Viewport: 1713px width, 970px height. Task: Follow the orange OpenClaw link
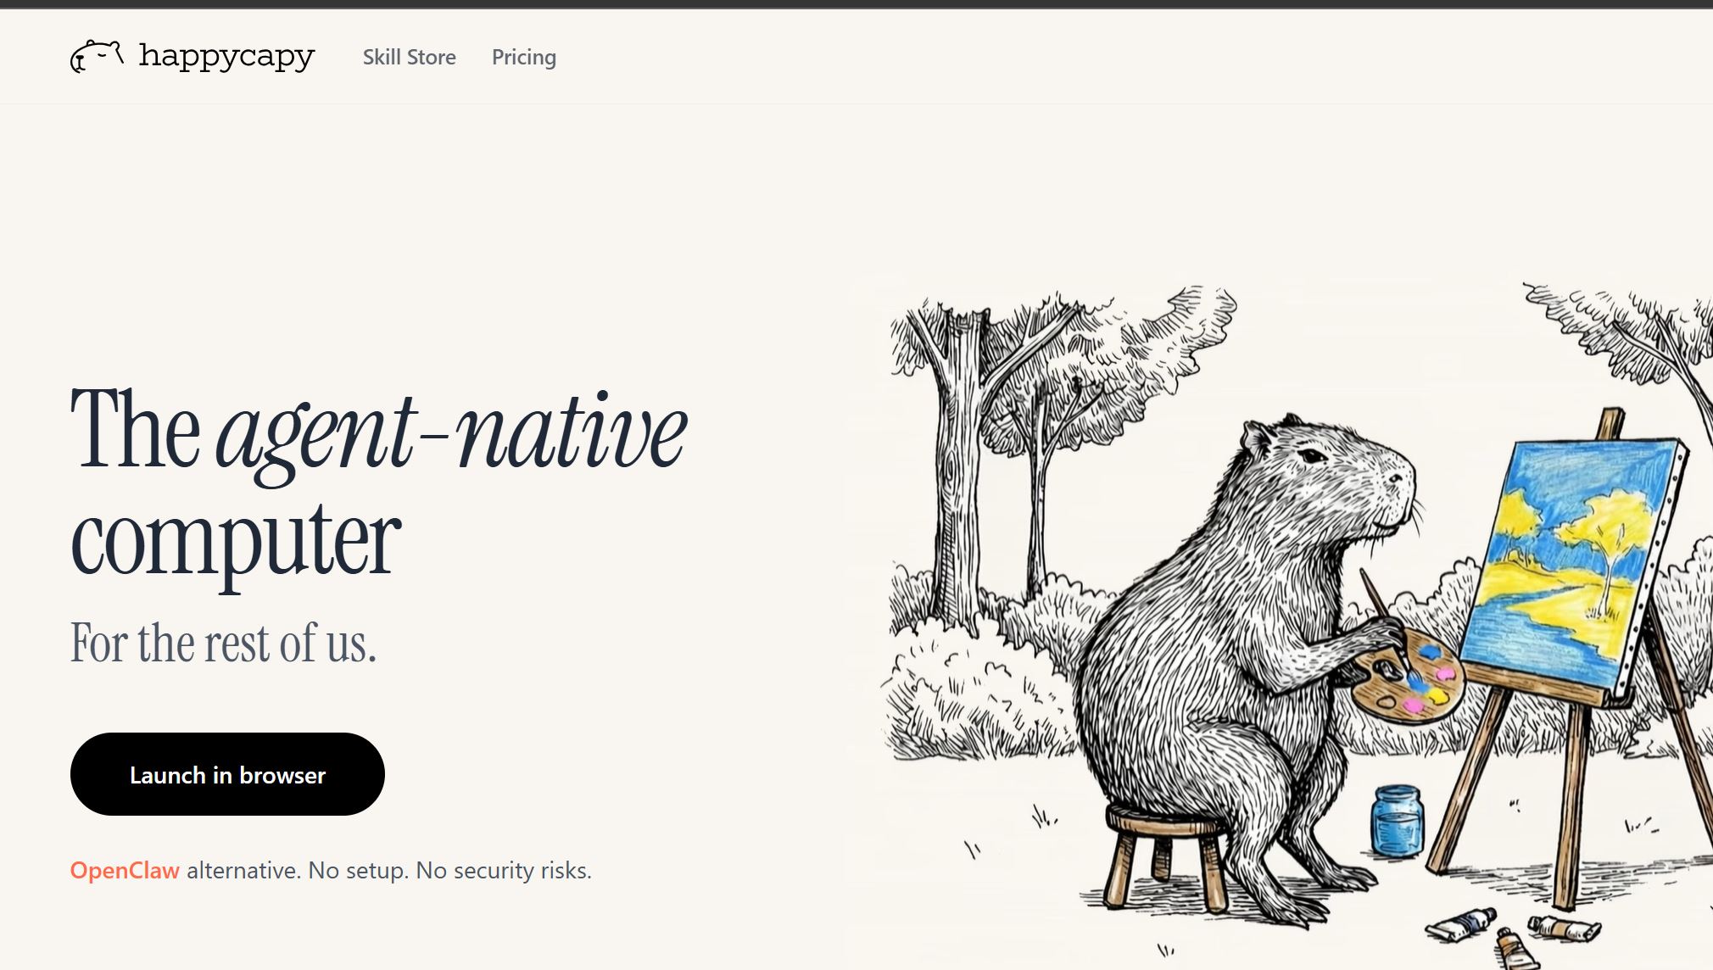click(125, 870)
